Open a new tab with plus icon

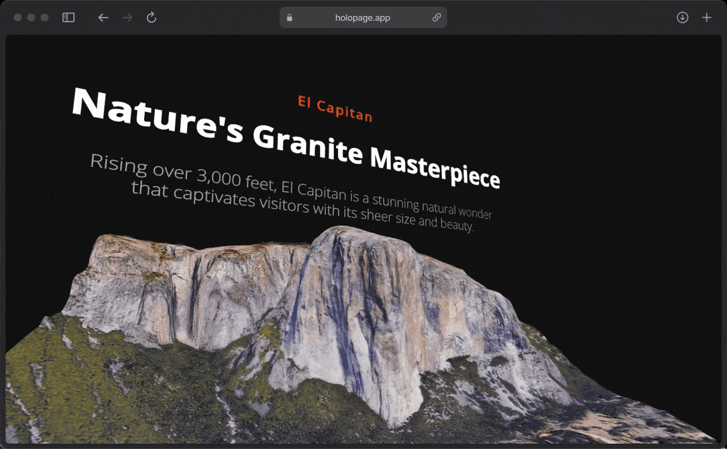click(x=706, y=17)
